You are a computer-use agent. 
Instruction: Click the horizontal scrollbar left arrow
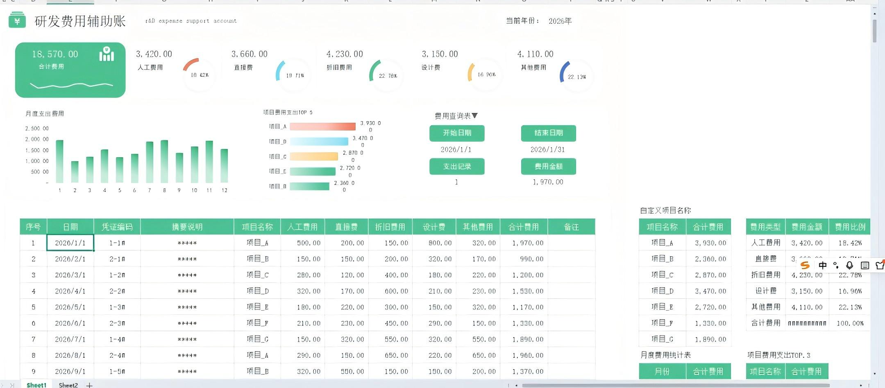click(516, 385)
